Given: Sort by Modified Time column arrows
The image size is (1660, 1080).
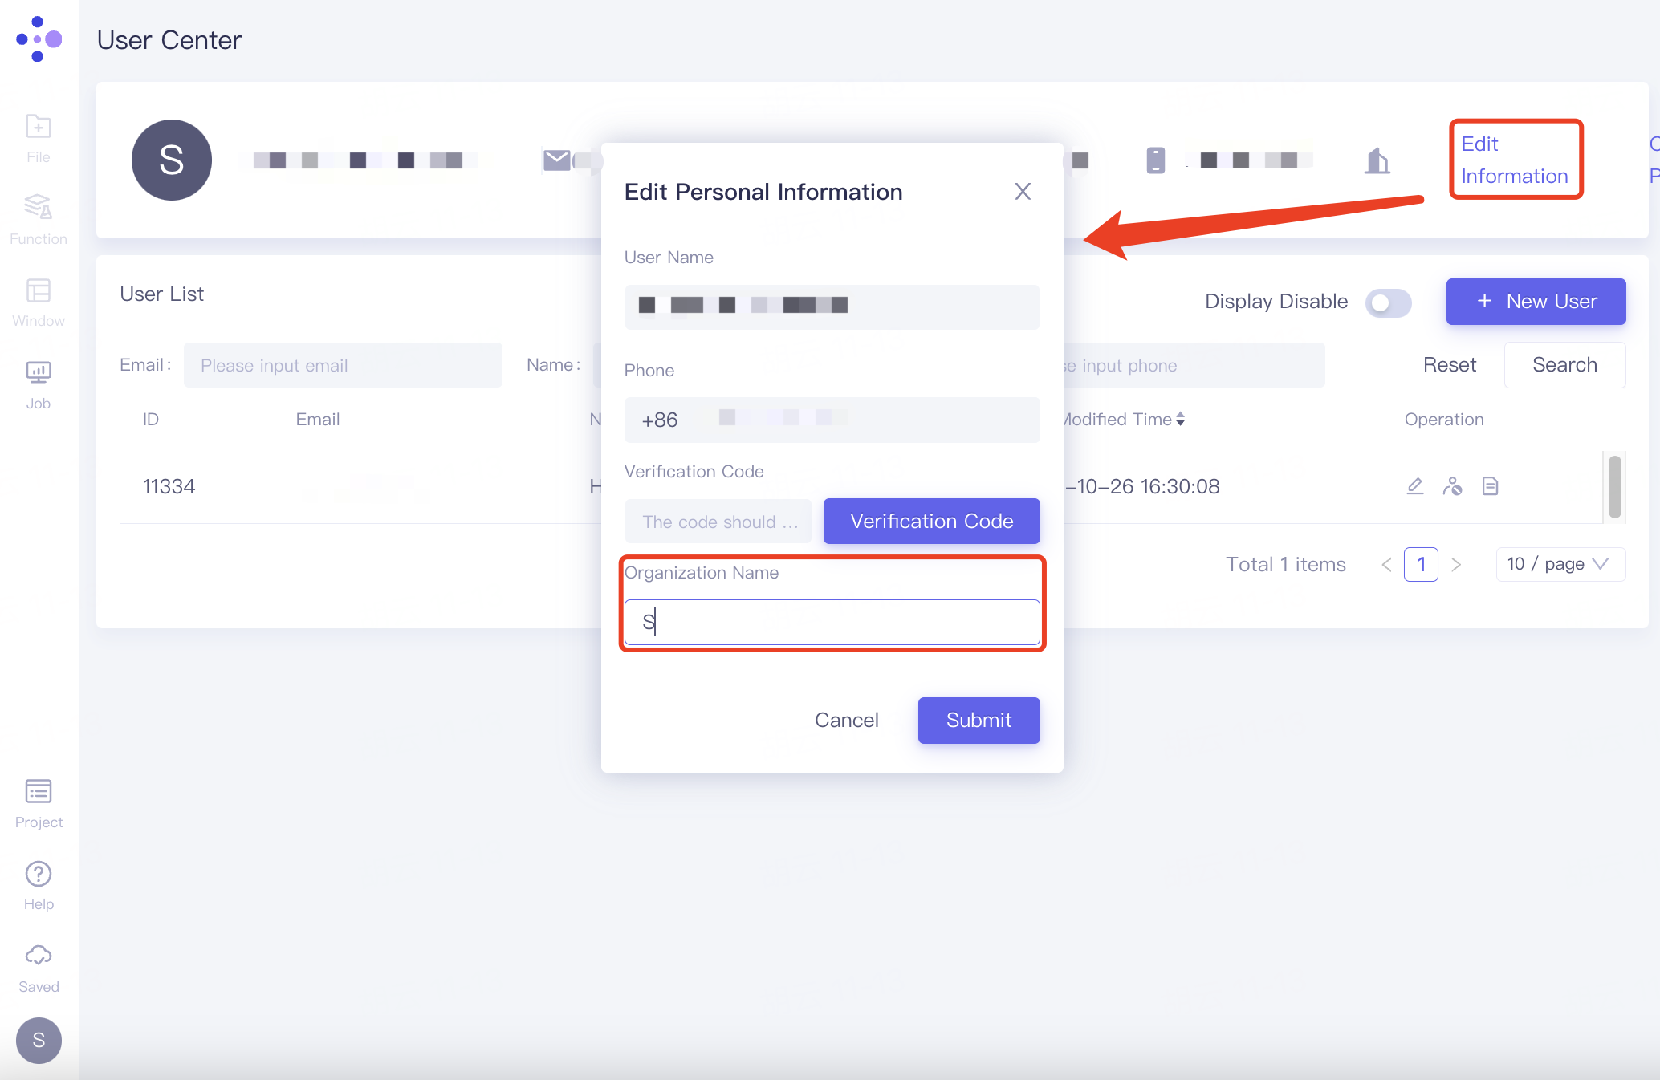Looking at the screenshot, I should pos(1180,419).
